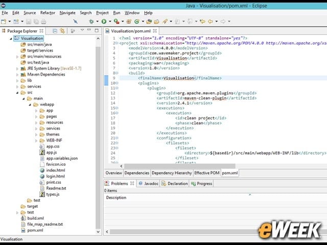Click the Print toolbar icon
This screenshot has height=245, width=327.
(x=43, y=21)
